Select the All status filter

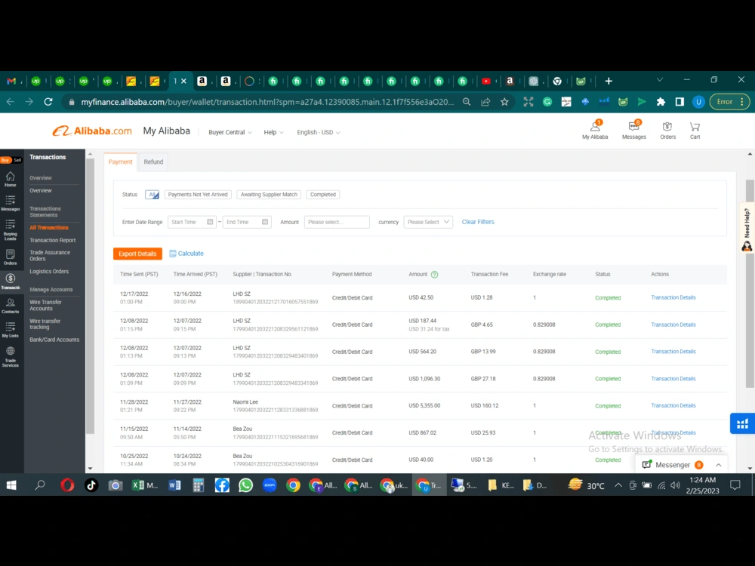click(x=153, y=195)
